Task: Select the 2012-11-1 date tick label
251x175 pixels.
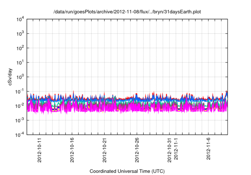Action: point(176,151)
